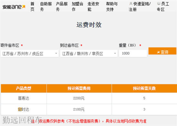Screen dimensions: 177x126
Task: Click the 重量（KG） field label
Action: pyautogui.click(x=127, y=45)
